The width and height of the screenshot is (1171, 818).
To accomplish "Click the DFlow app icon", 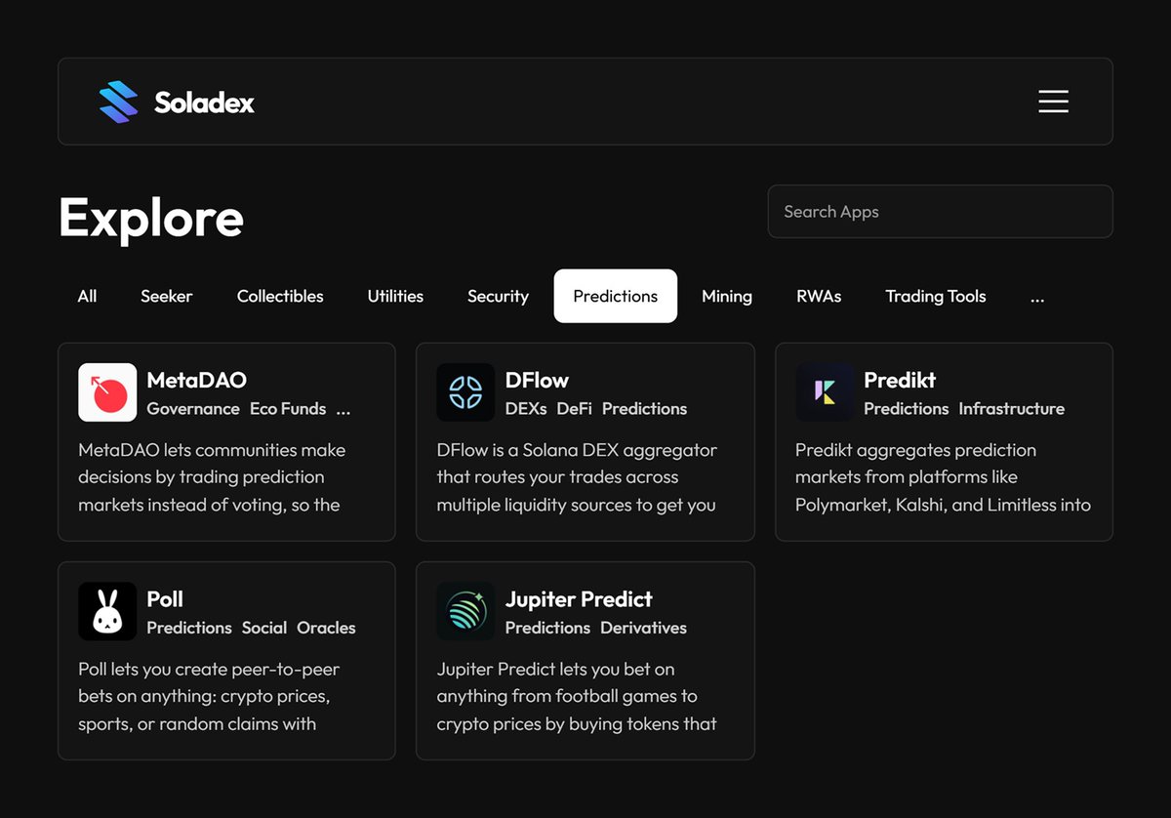I will [x=465, y=392].
